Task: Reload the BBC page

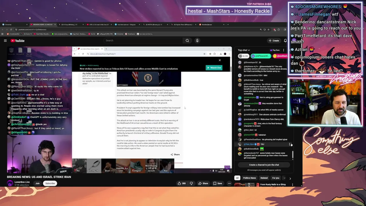Action: pos(83,54)
